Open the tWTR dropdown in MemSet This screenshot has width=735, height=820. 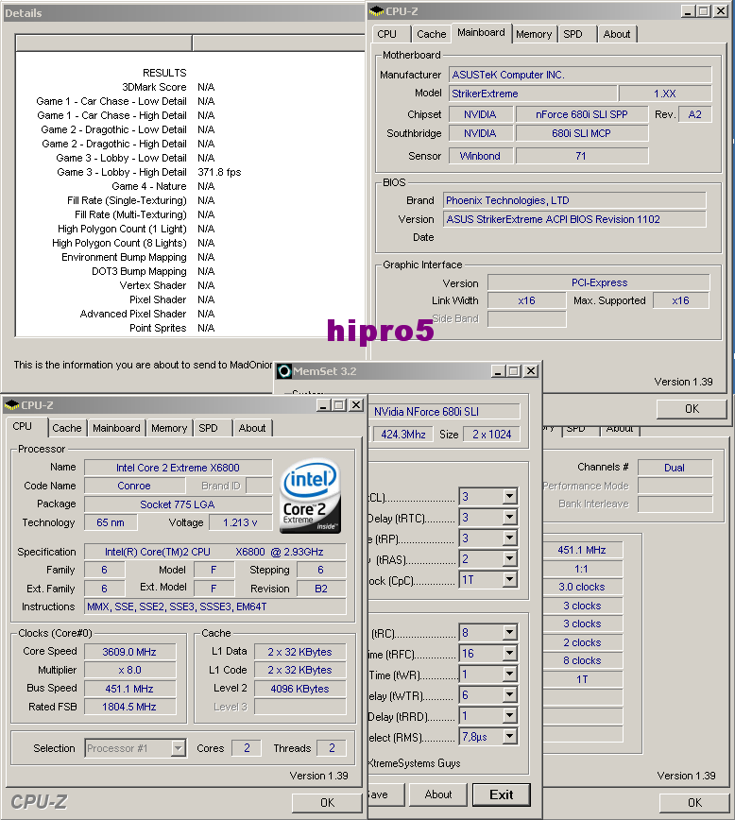509,695
